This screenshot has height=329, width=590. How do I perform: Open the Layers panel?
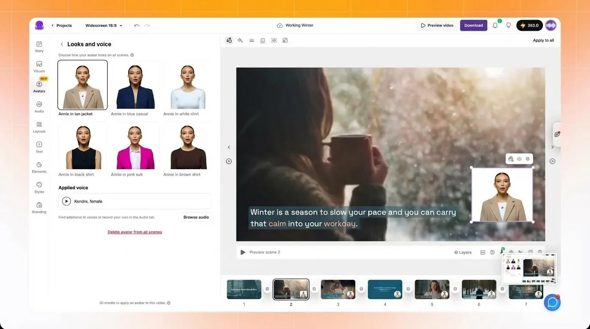[463, 252]
